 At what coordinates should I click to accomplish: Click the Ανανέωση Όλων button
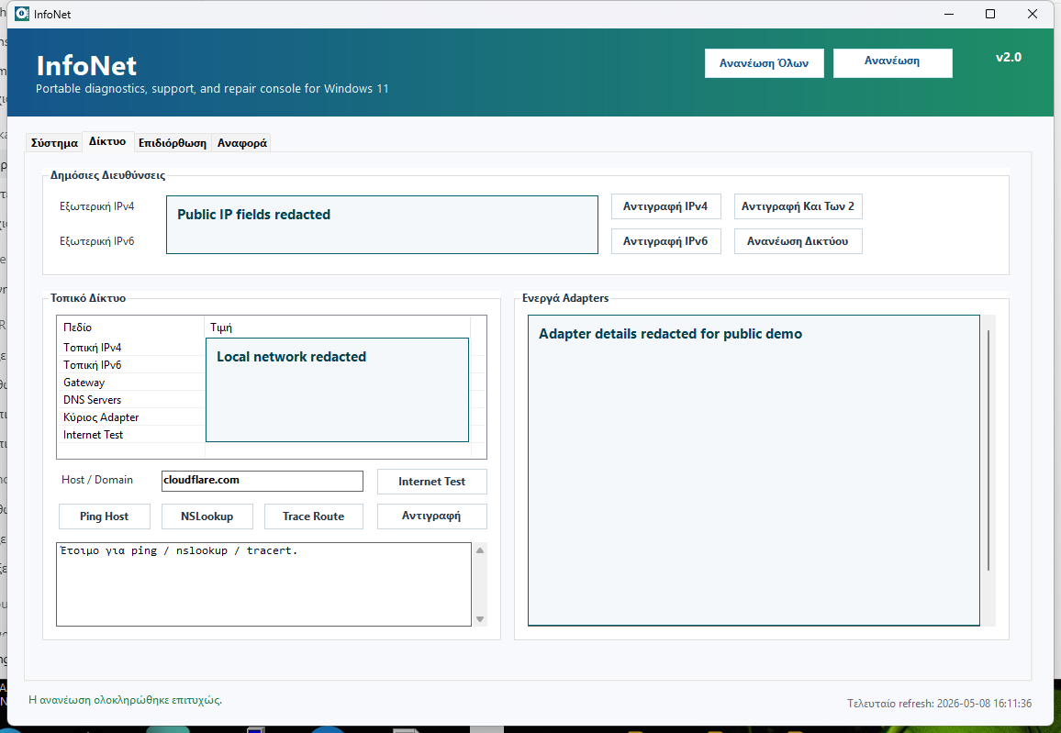pyautogui.click(x=764, y=63)
